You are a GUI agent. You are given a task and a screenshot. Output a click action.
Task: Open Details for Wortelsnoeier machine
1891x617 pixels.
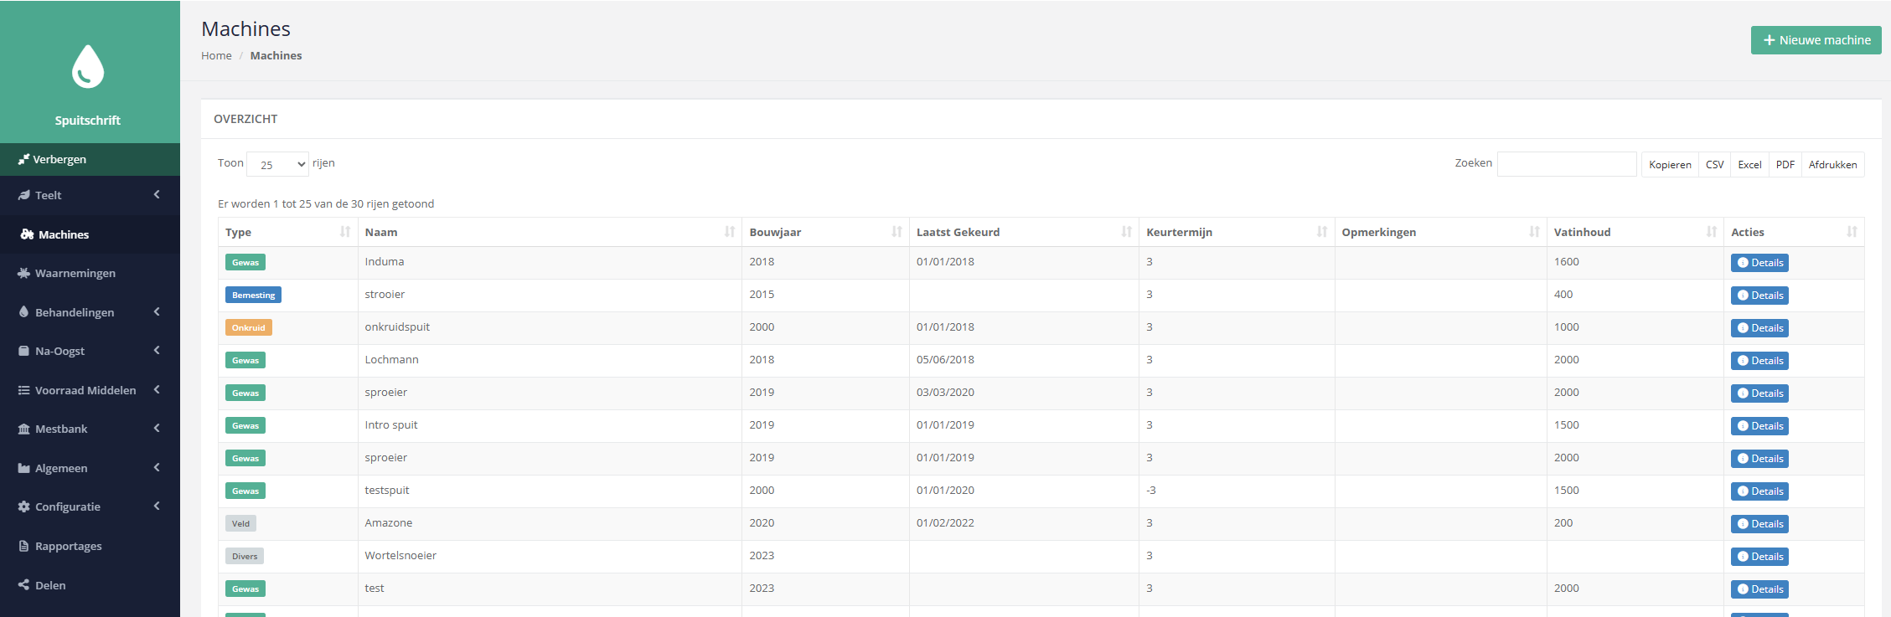tap(1759, 557)
